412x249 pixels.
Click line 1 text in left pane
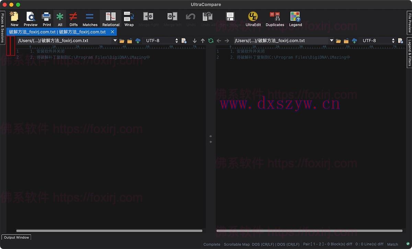(47, 51)
